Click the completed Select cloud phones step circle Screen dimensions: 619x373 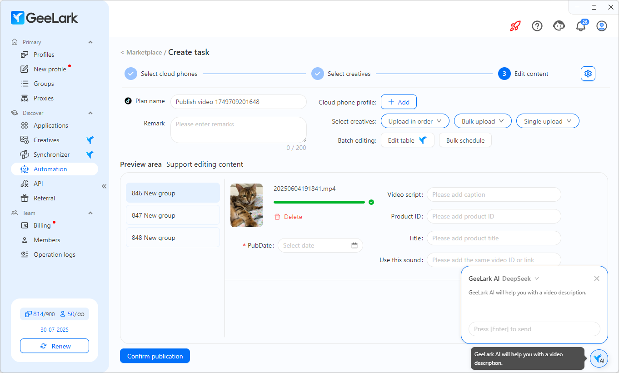pos(131,74)
